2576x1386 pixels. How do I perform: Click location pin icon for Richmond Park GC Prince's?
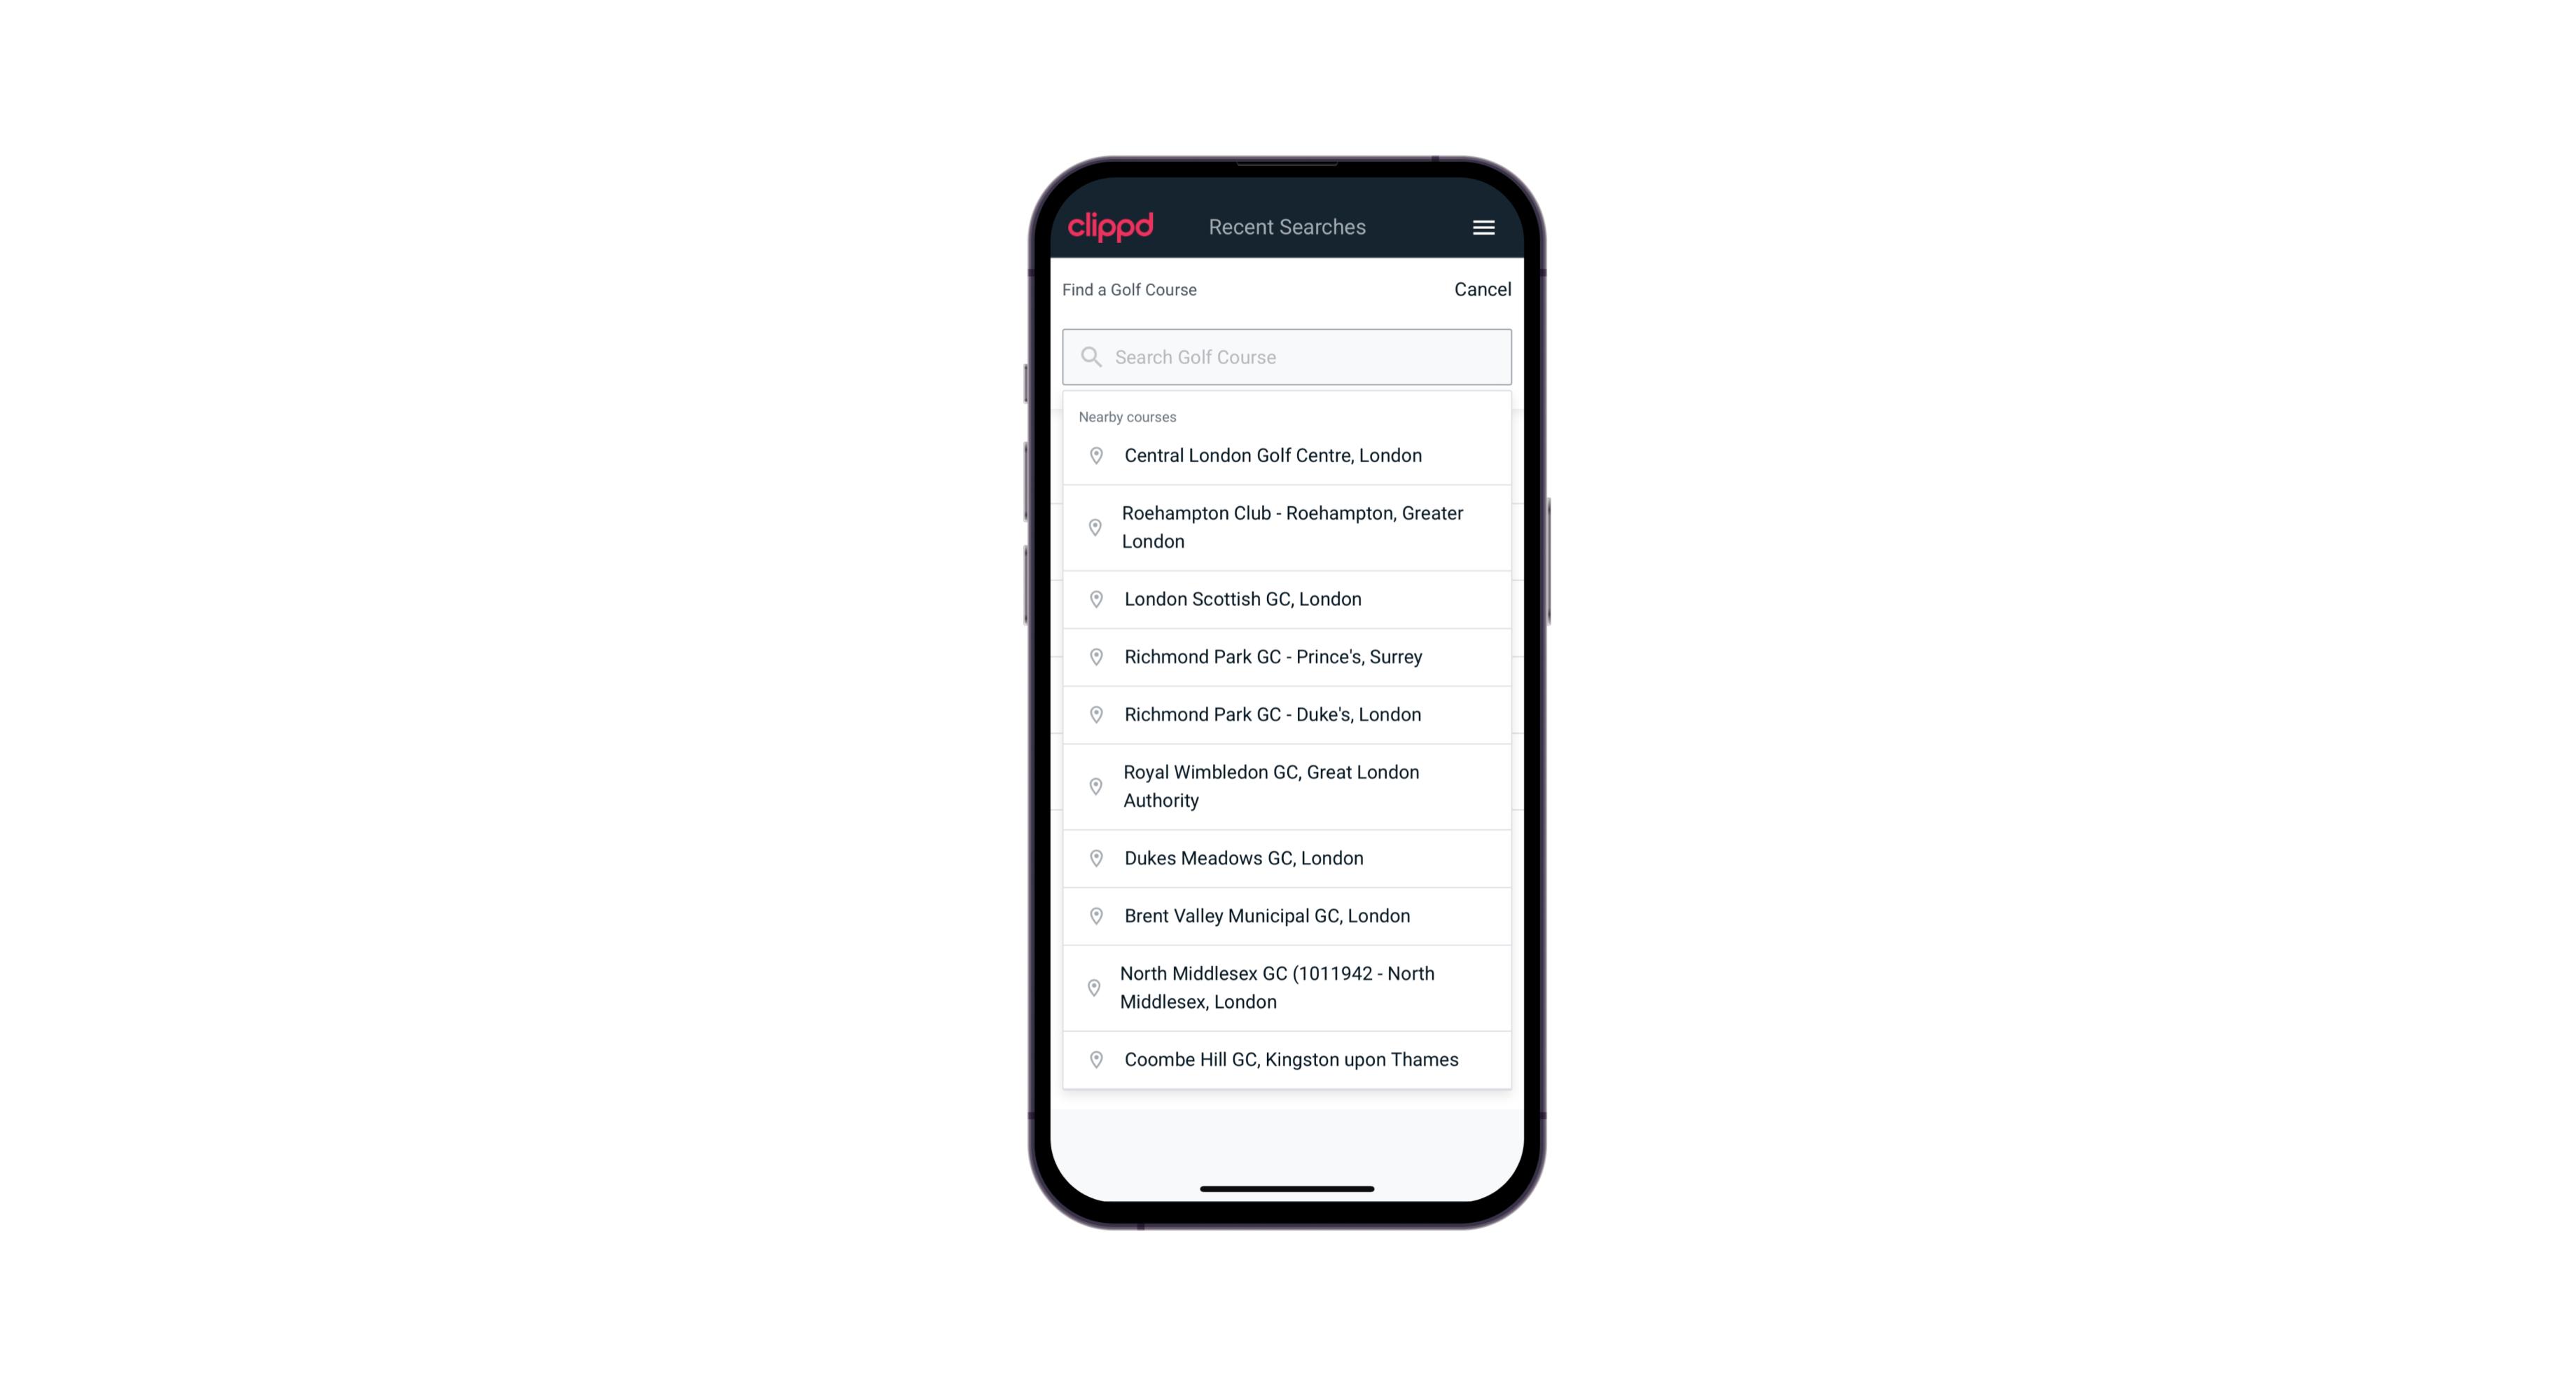[1093, 656]
